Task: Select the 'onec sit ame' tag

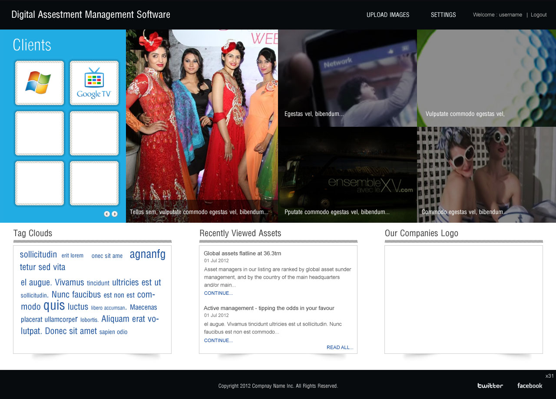Action: tap(107, 256)
